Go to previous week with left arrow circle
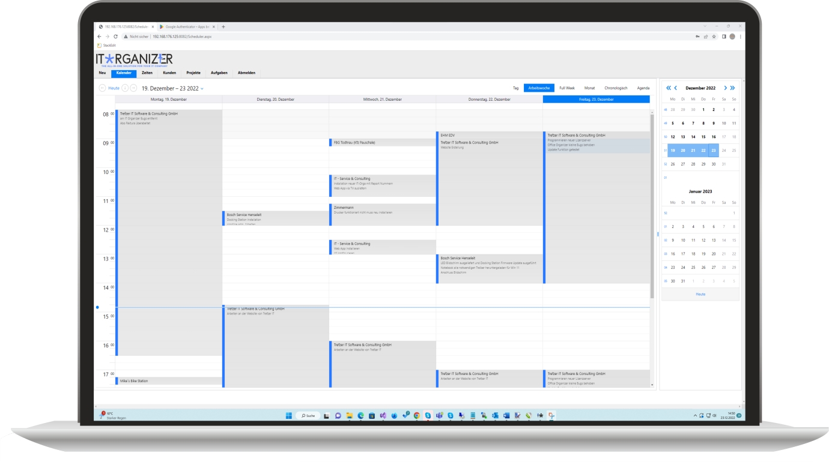829x462 pixels. pos(102,88)
